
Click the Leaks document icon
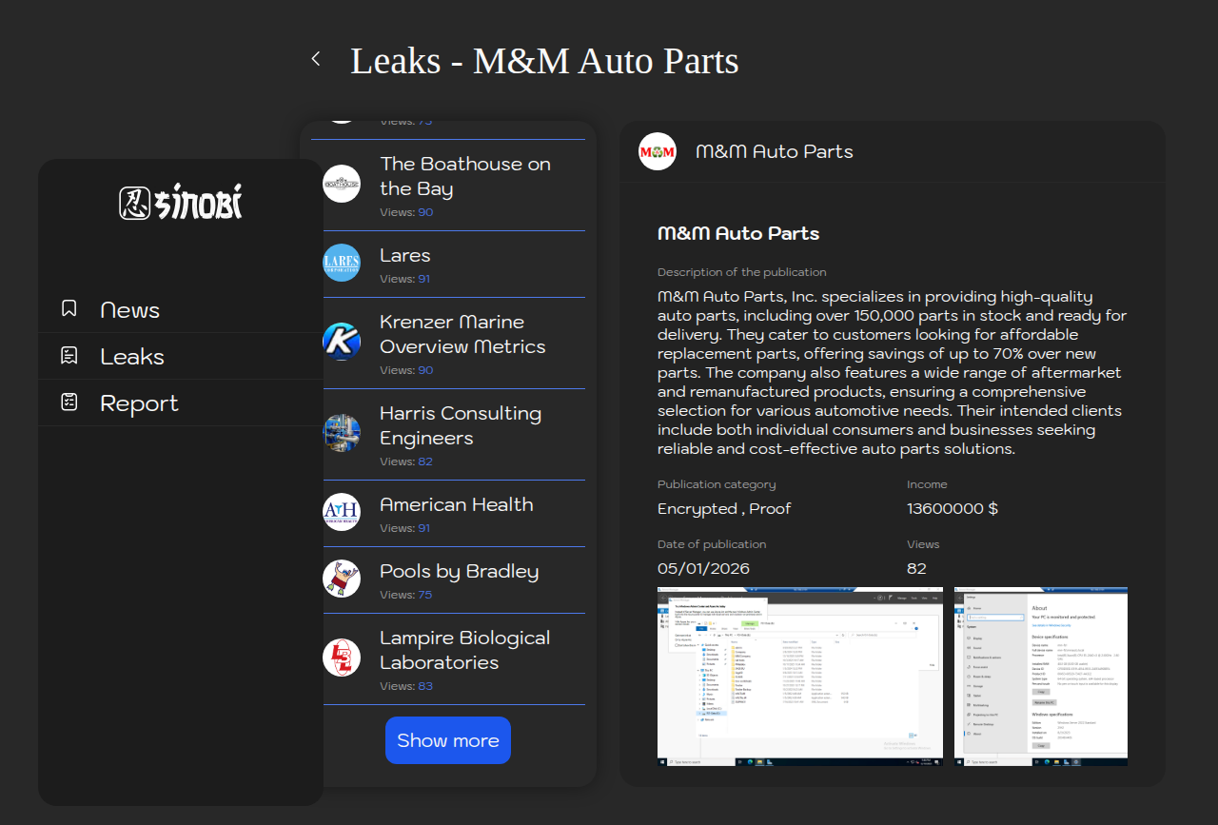pos(69,356)
